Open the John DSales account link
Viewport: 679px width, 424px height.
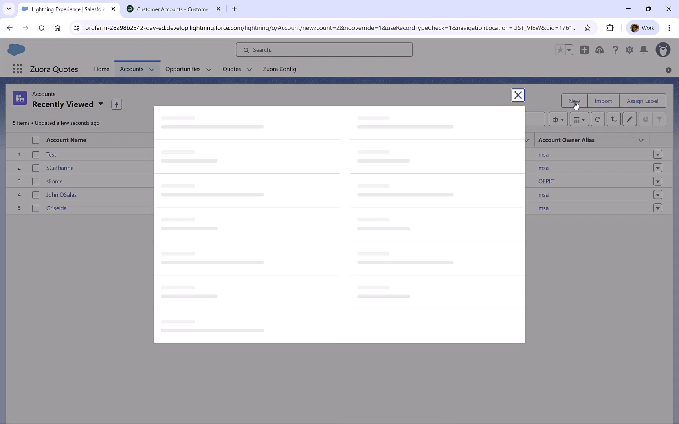(61, 194)
